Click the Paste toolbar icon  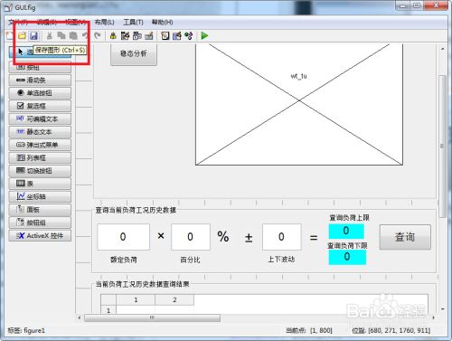tap(73, 36)
